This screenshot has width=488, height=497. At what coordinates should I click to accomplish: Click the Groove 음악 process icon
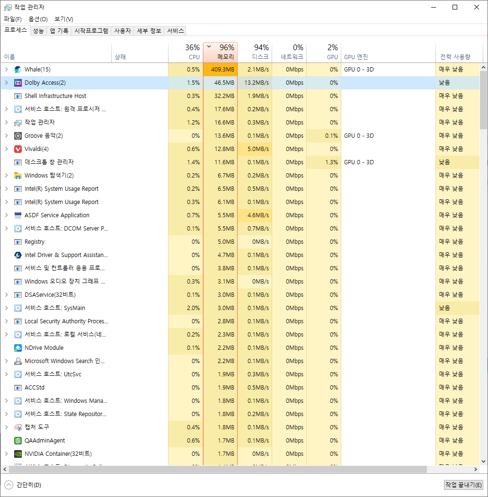tap(18, 136)
